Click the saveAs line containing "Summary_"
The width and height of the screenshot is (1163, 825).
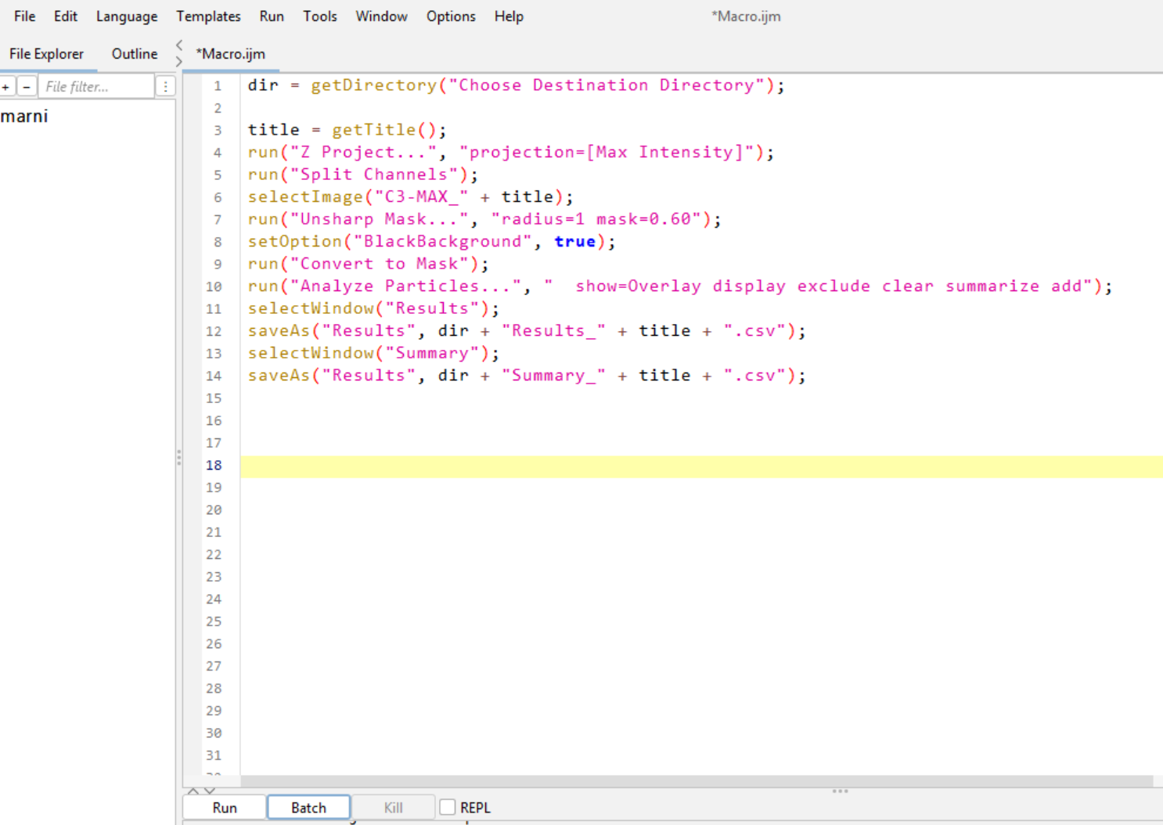pos(527,375)
